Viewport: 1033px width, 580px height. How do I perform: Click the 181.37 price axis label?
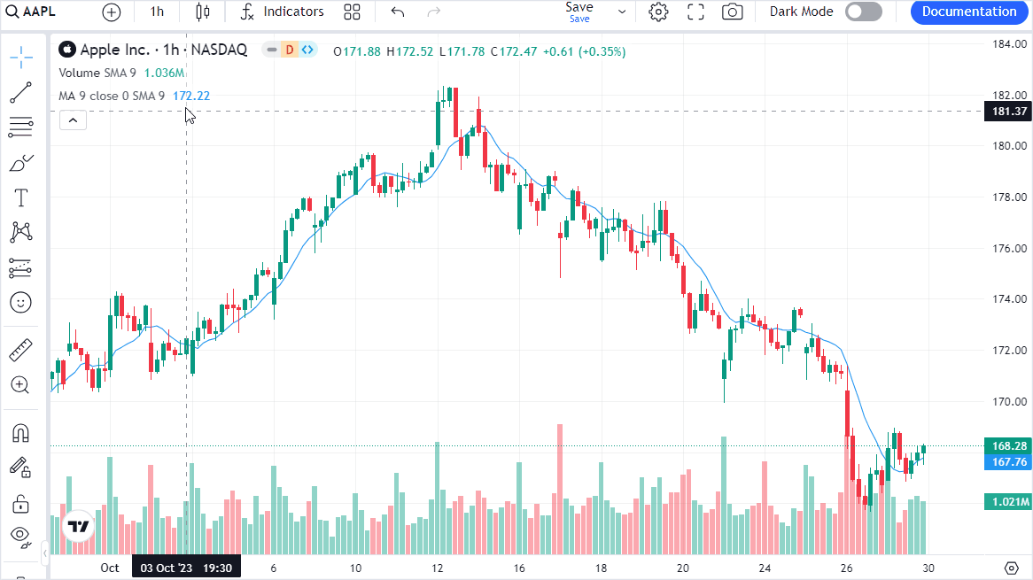1009,112
